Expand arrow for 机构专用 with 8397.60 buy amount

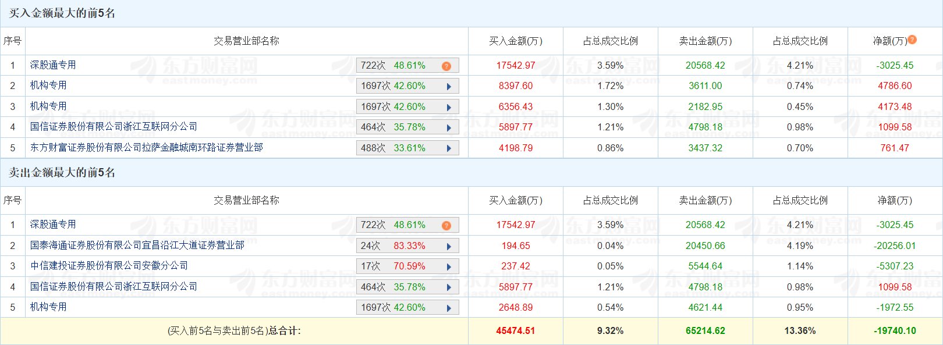[449, 87]
